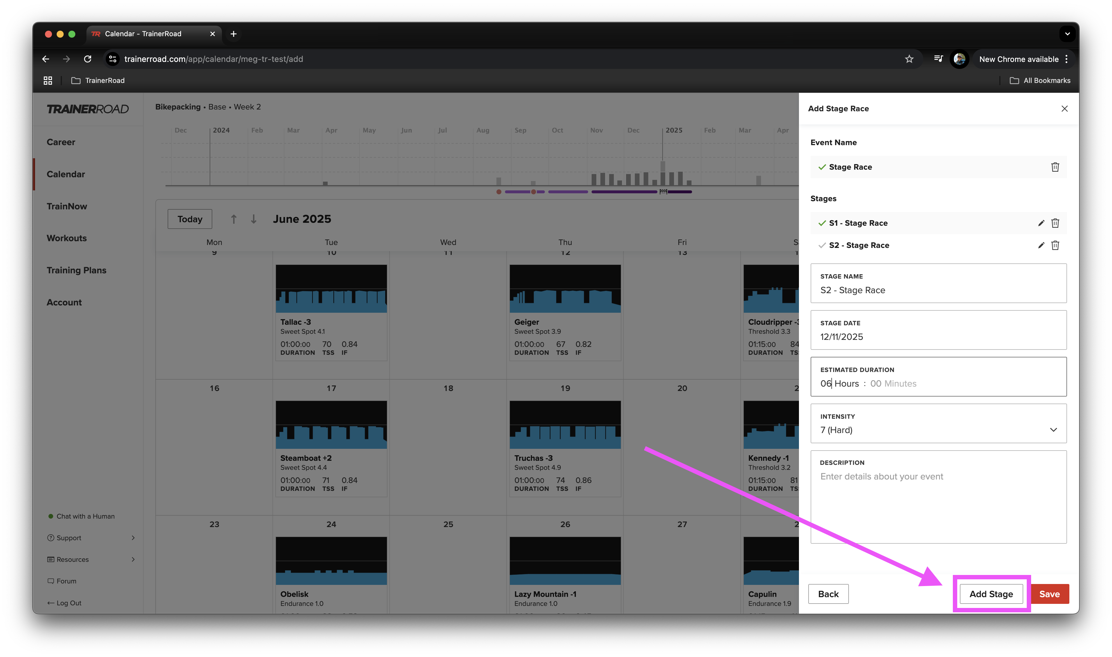Open All Bookmarks folder
Viewport: 1112px width, 657px height.
[1040, 81]
